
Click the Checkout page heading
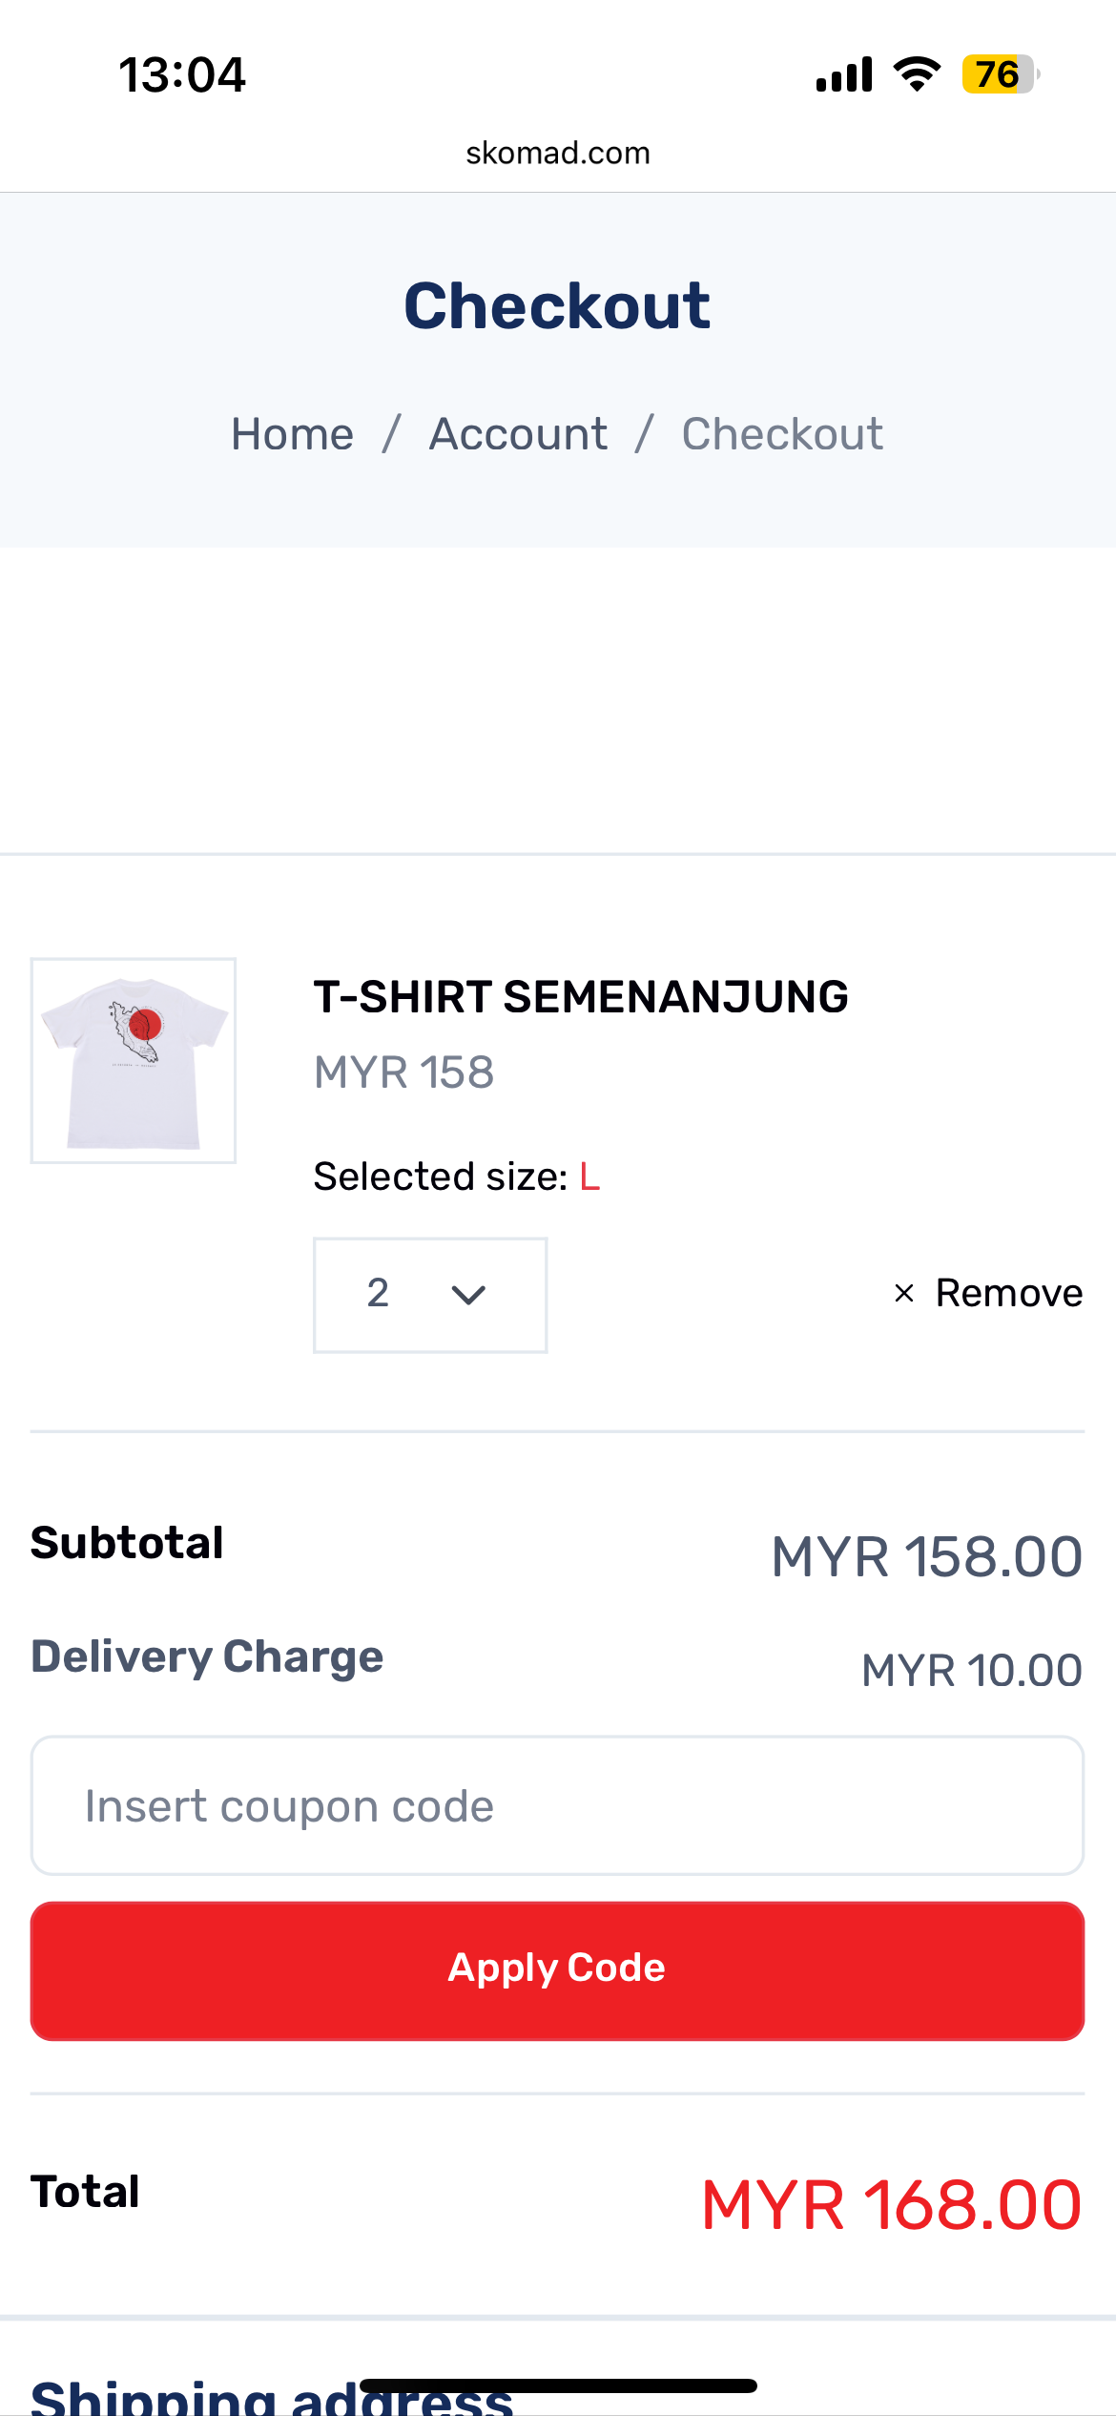(557, 306)
